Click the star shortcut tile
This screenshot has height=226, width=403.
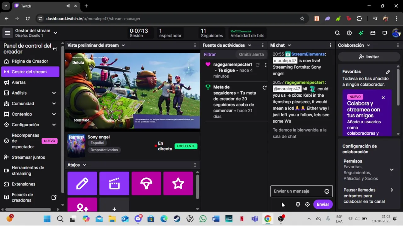(x=178, y=183)
